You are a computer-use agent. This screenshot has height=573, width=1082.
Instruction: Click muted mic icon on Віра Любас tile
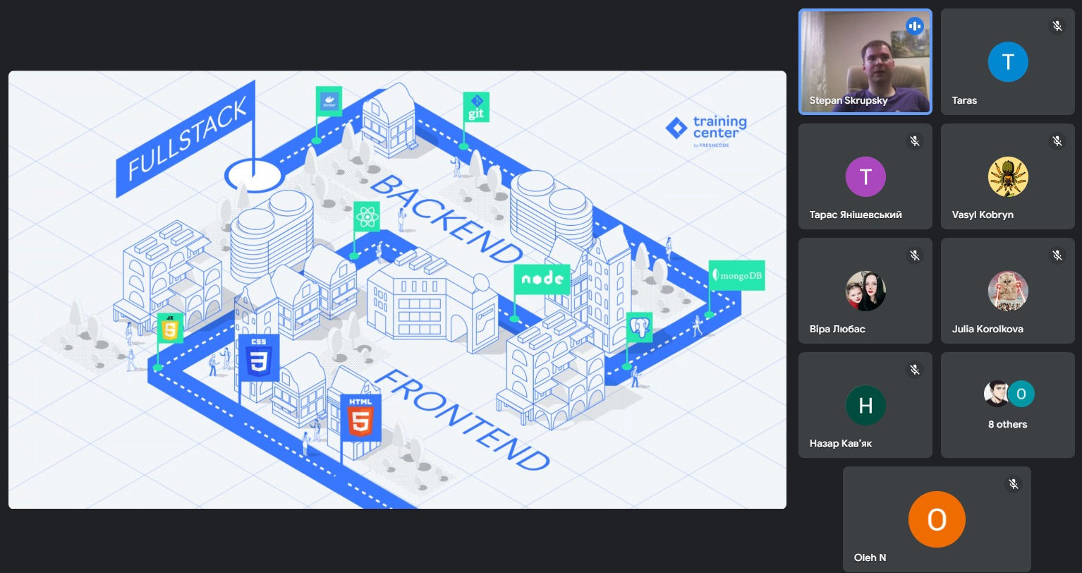[x=914, y=255]
